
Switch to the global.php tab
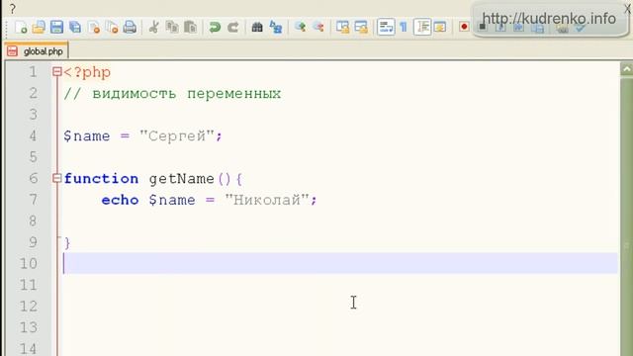click(x=37, y=51)
